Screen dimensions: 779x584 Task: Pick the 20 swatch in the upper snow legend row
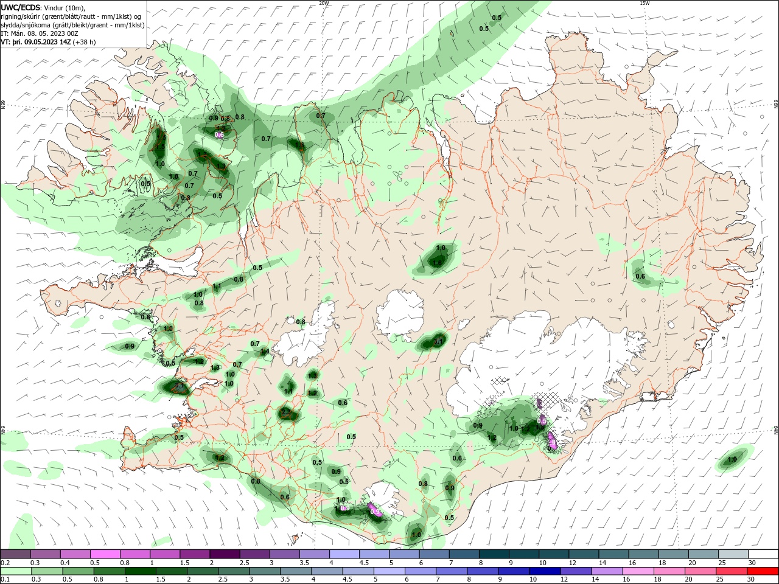[x=704, y=554]
